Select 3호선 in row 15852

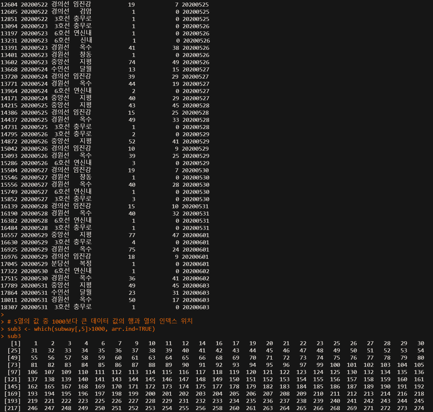(x=62, y=199)
